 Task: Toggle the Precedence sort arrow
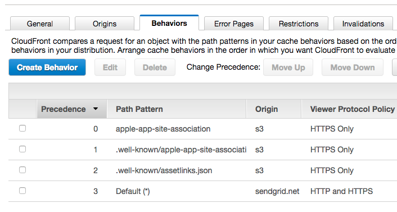click(96, 109)
